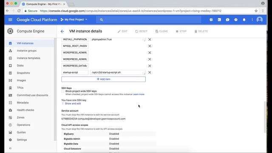Image resolution: width=272 pixels, height=153 pixels.
Task: Click the sidebar vertical scrollbar
Action: (x=55, y=89)
